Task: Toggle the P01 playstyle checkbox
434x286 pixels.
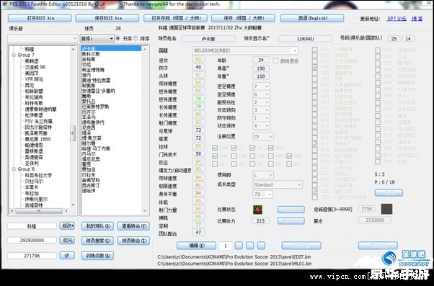Action: click(x=378, y=50)
